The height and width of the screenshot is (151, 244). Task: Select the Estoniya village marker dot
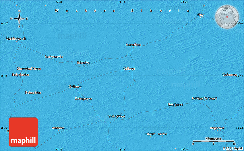tap(83, 65)
